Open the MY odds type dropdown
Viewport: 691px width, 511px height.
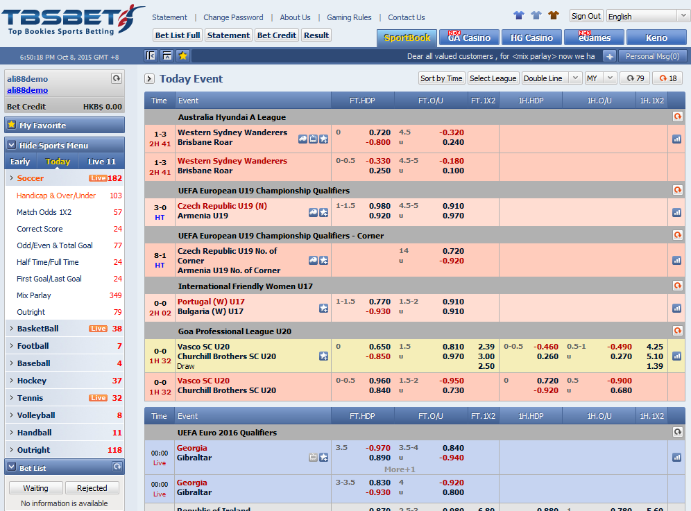(600, 78)
